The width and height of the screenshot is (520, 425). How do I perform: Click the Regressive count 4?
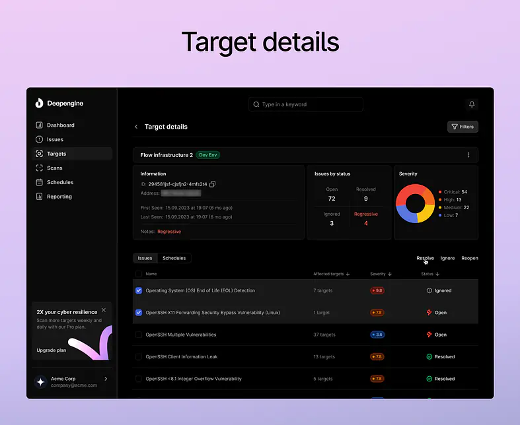(366, 223)
